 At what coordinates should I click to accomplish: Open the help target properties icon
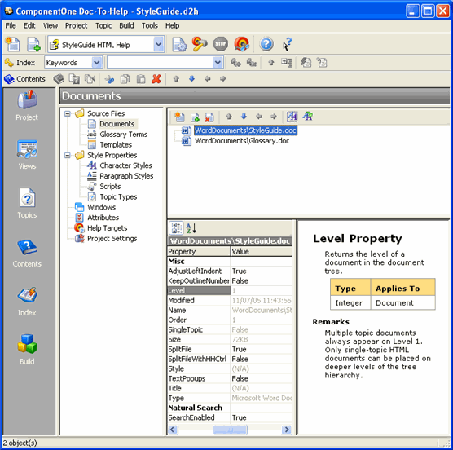coord(179,44)
